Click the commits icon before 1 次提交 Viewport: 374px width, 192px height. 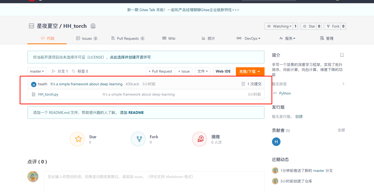coord(243,84)
